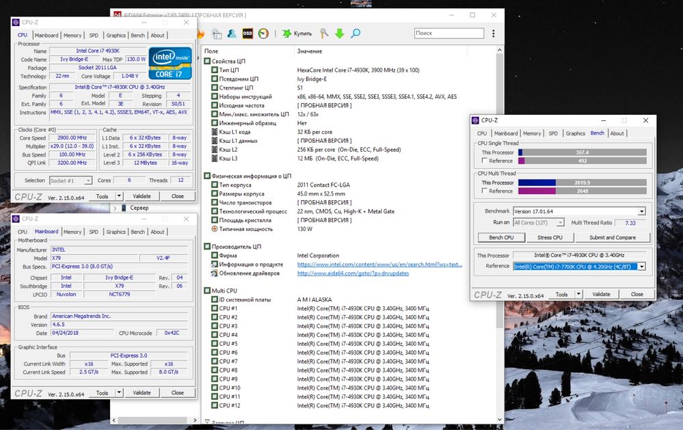Viewport: 683px width, 430px height.
Task: Expand the Сервер tree node
Action: [x=115, y=209]
